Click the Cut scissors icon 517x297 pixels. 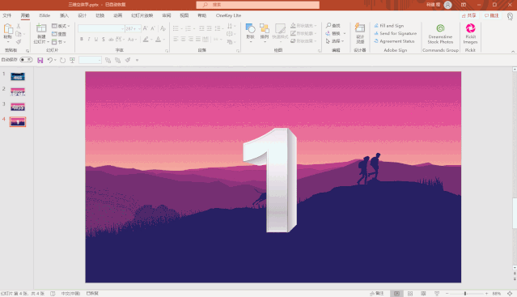point(19,26)
